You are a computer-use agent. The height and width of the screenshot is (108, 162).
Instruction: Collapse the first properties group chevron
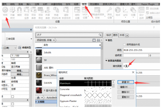pos(27,52)
